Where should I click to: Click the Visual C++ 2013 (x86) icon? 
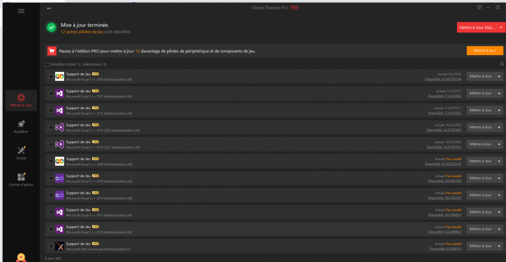pyautogui.click(x=60, y=229)
